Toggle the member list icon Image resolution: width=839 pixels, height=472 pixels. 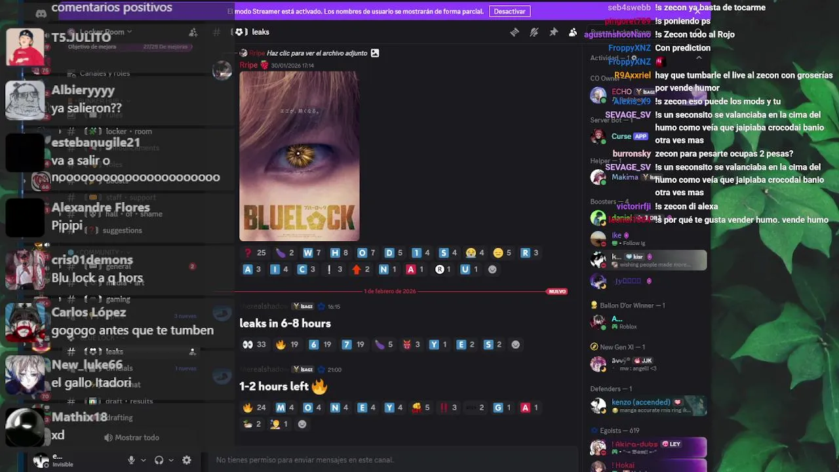(x=573, y=32)
